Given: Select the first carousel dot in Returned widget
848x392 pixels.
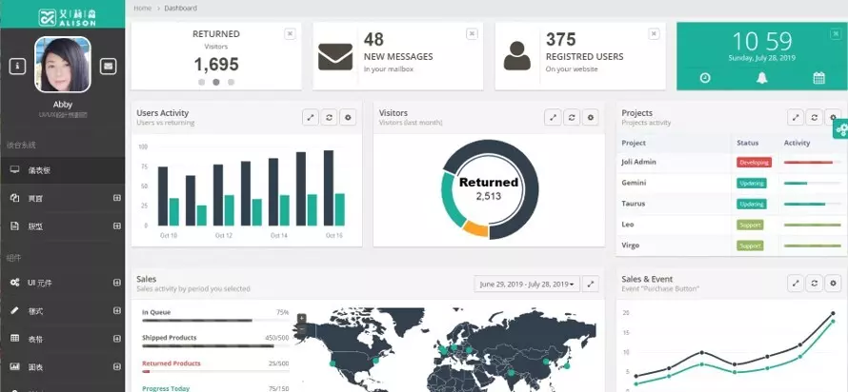Looking at the screenshot, I should (x=201, y=83).
